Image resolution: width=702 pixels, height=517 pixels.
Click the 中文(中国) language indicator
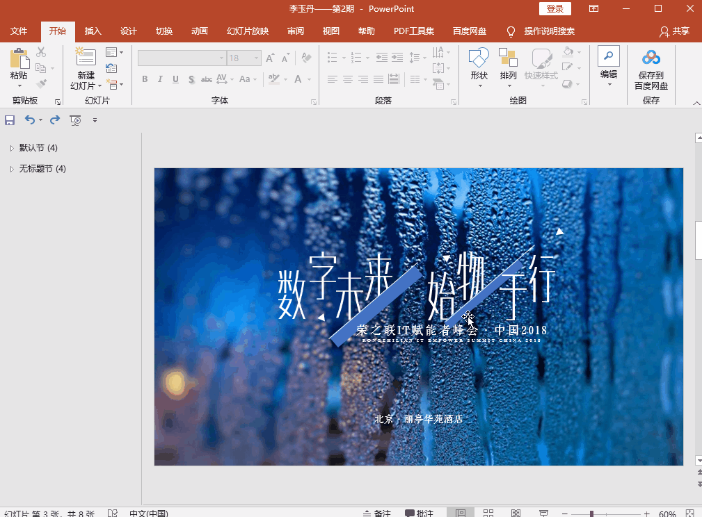tap(149, 513)
